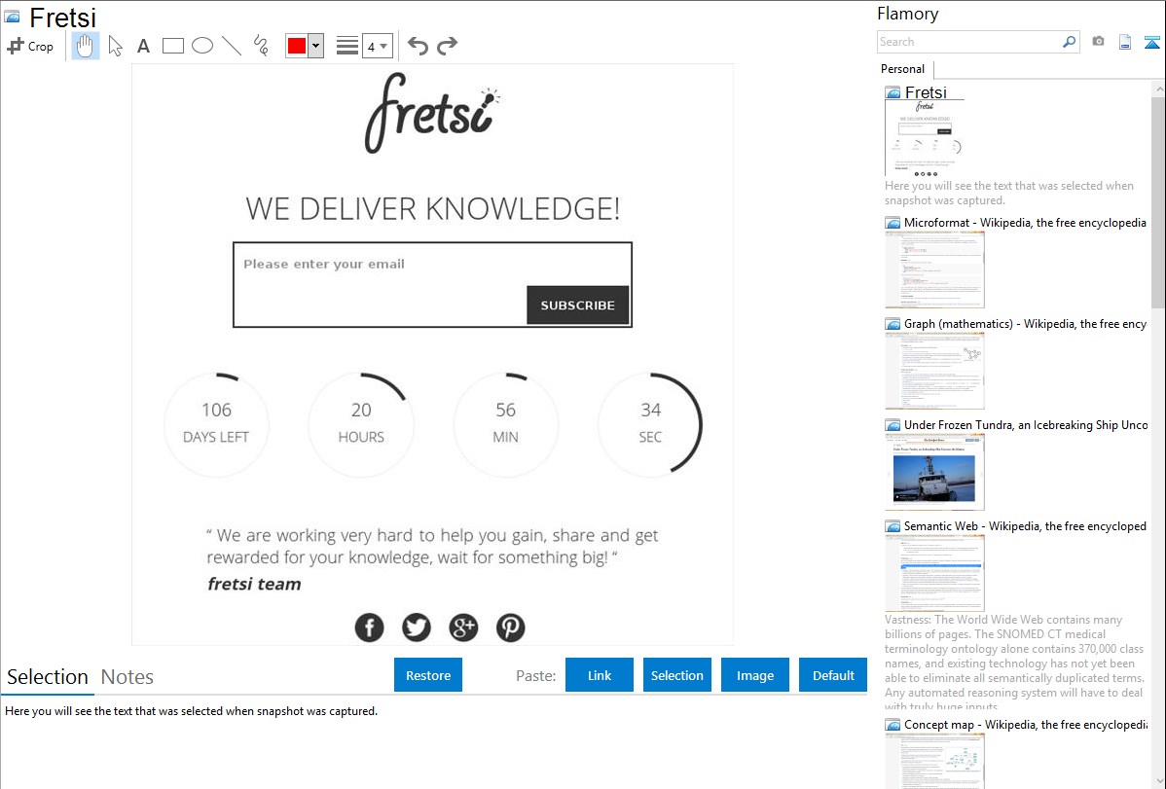Select "Graph (mathematics) - Wikipedia" title
This screenshot has width=1166, height=789.
(x=1026, y=324)
